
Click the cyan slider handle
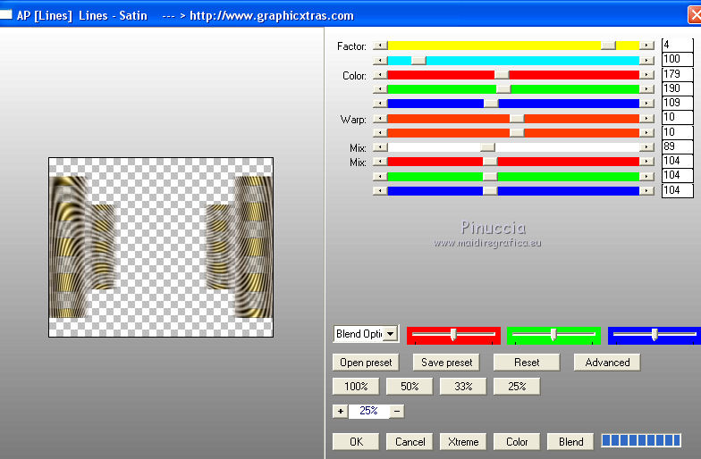(418, 61)
